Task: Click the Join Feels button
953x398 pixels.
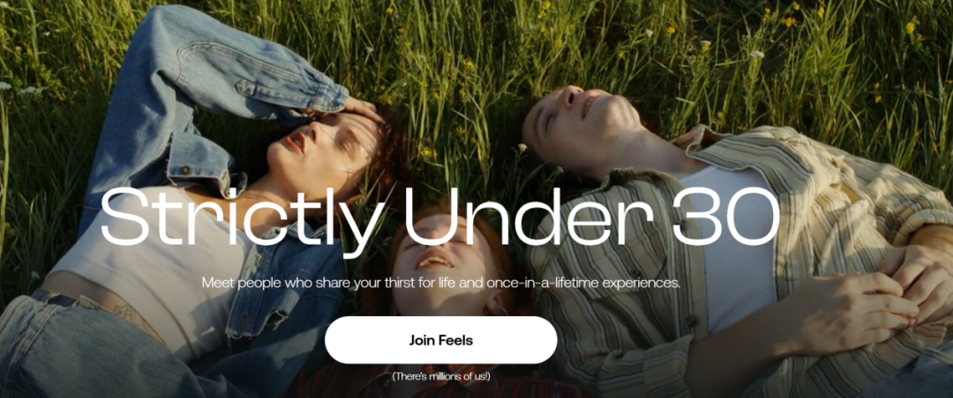Action: (x=440, y=340)
